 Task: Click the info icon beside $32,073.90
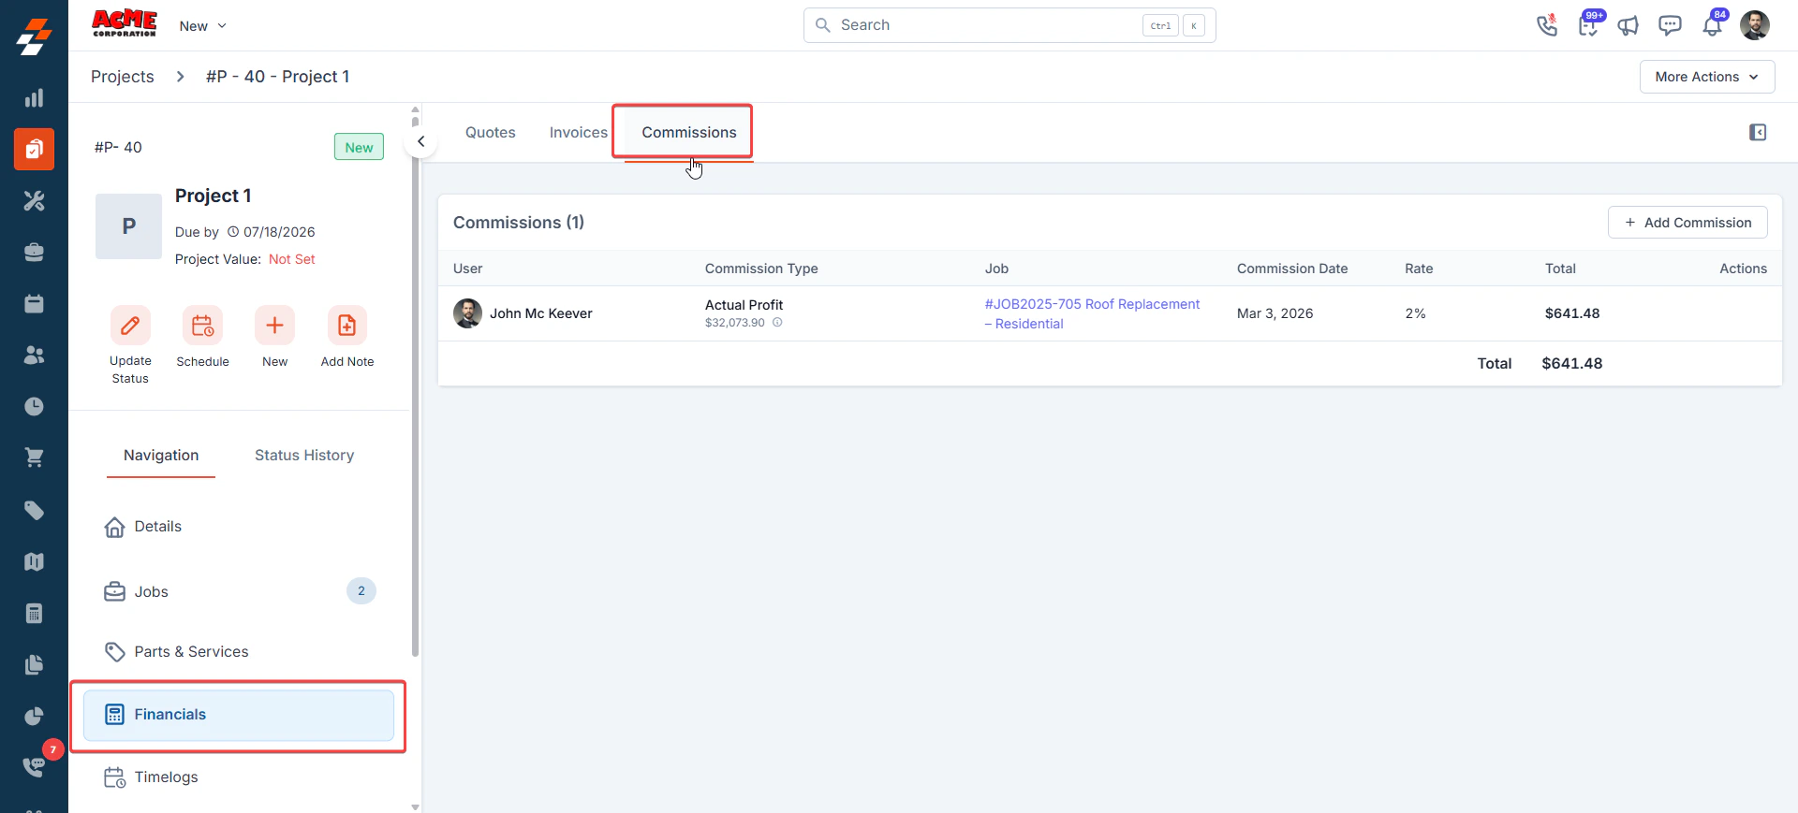point(777,323)
